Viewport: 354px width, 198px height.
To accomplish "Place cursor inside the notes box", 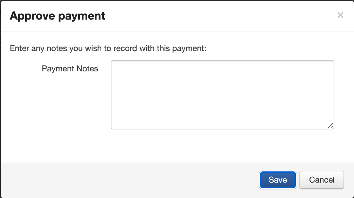I will 222,95.
